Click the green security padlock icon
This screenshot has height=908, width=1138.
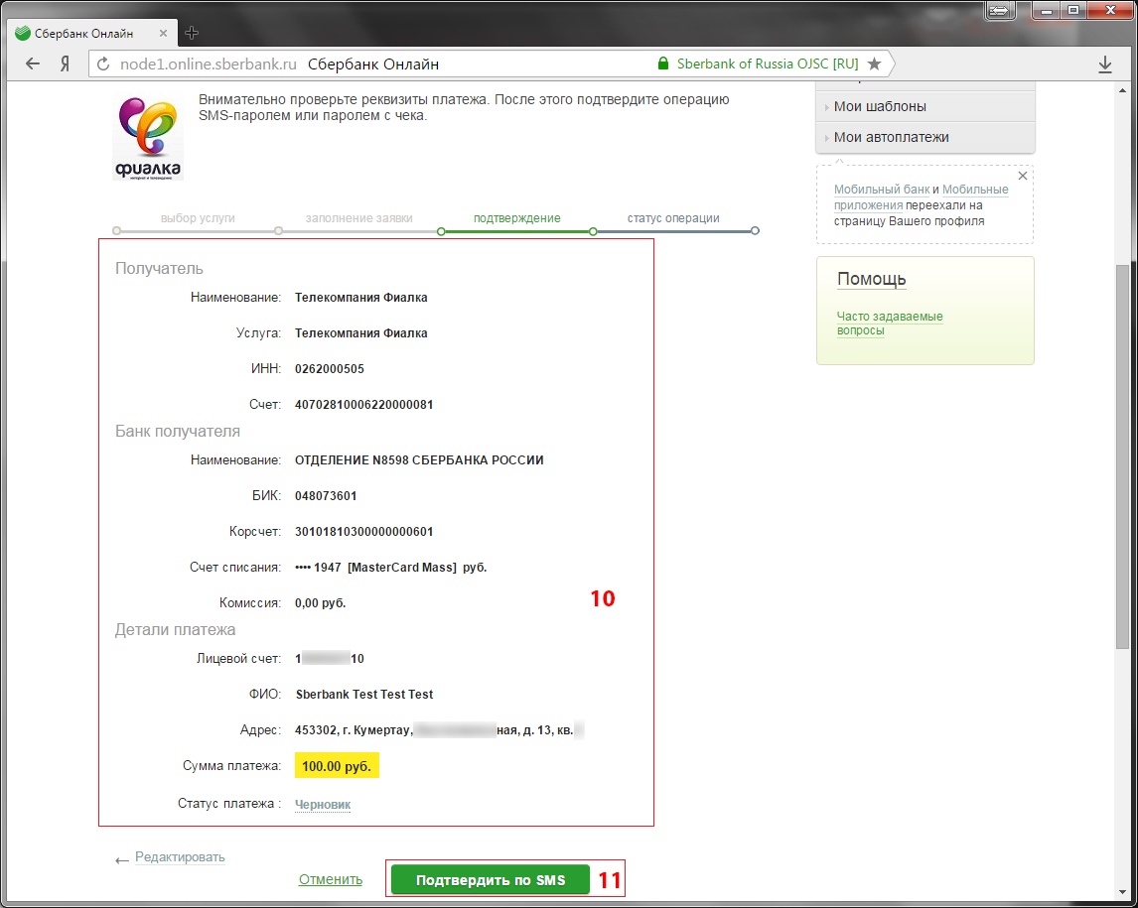[662, 64]
